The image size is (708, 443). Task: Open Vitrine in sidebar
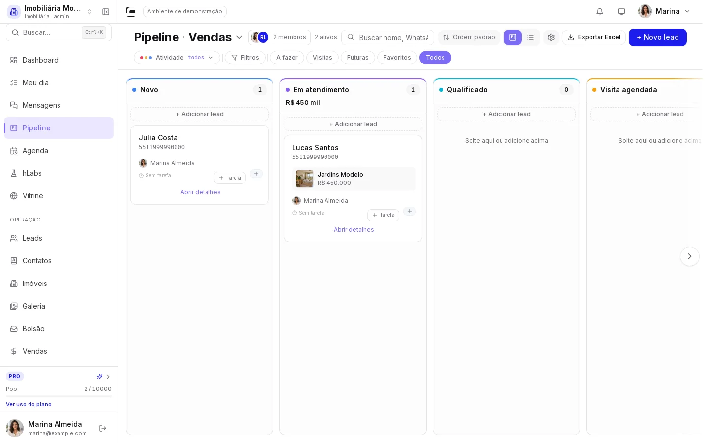(x=59, y=196)
